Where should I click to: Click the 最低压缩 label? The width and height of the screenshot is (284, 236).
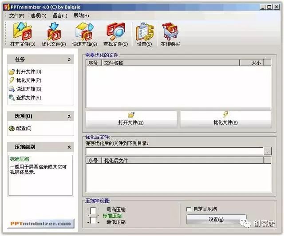116,222
